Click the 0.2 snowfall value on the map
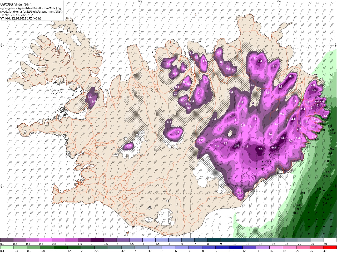The image size is (337, 253). click(x=169, y=122)
